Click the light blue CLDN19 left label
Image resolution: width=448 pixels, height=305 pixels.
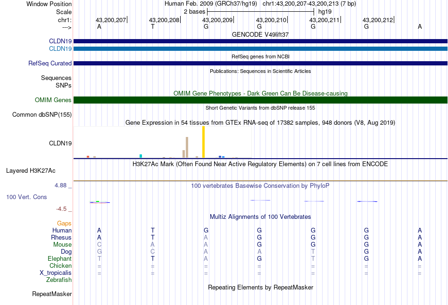(60, 49)
